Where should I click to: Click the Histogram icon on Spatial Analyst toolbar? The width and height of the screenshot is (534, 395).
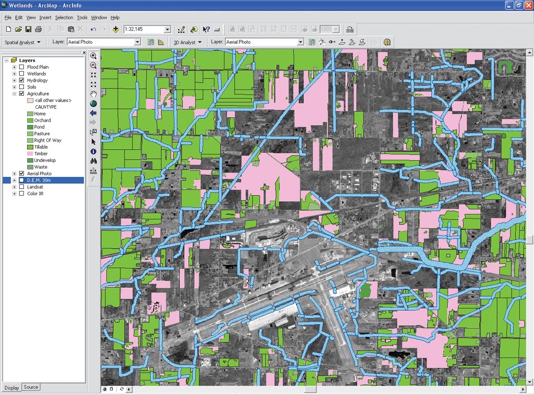tap(161, 42)
